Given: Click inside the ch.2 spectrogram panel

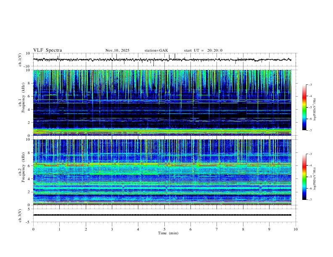Looking at the screenshot, I should [x=162, y=172].
